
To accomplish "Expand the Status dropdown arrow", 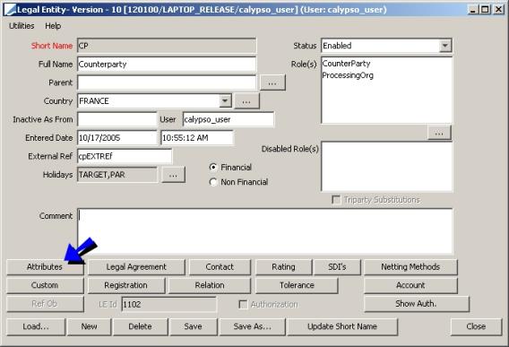I will pyautogui.click(x=445, y=46).
